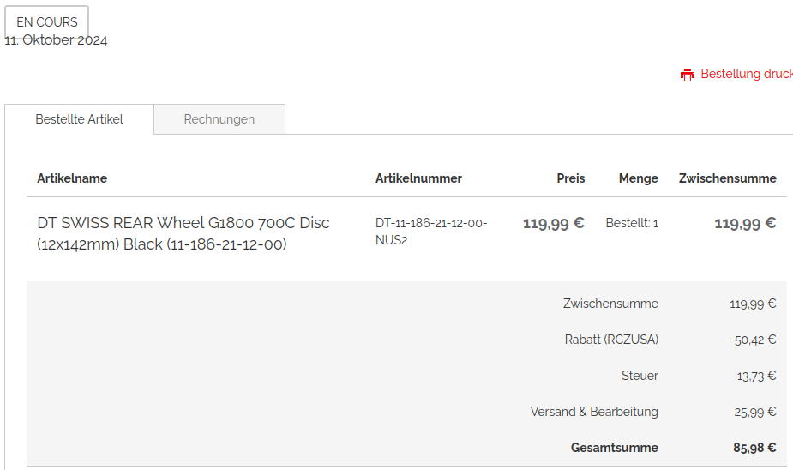Click the bold item price 119,99 € in Preis column
This screenshot has height=470, width=793.
(x=554, y=223)
